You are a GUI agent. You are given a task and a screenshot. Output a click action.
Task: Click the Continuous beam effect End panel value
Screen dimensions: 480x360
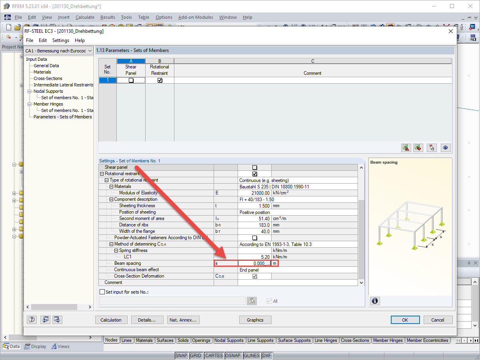(x=298, y=270)
